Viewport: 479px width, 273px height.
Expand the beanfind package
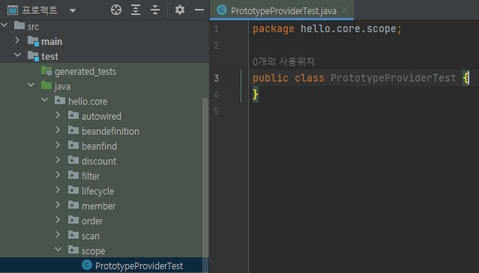click(58, 145)
